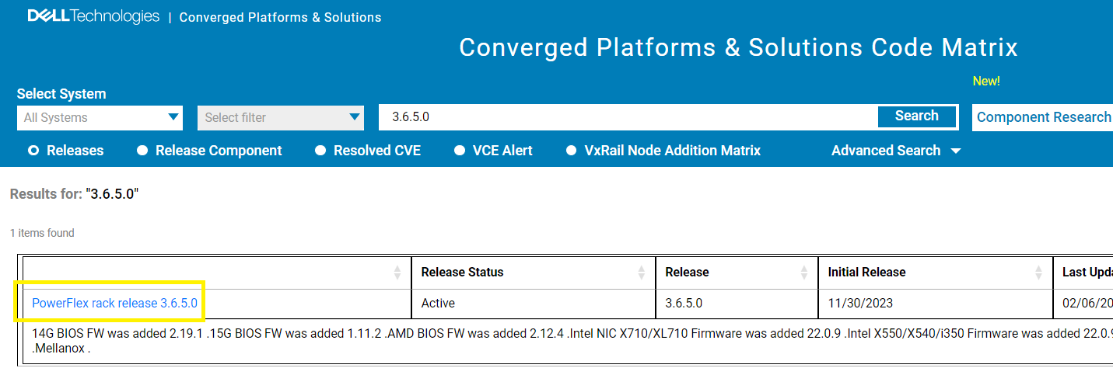Click the Converged Platforms & Solutions header text
The image size is (1113, 382).
click(280, 17)
